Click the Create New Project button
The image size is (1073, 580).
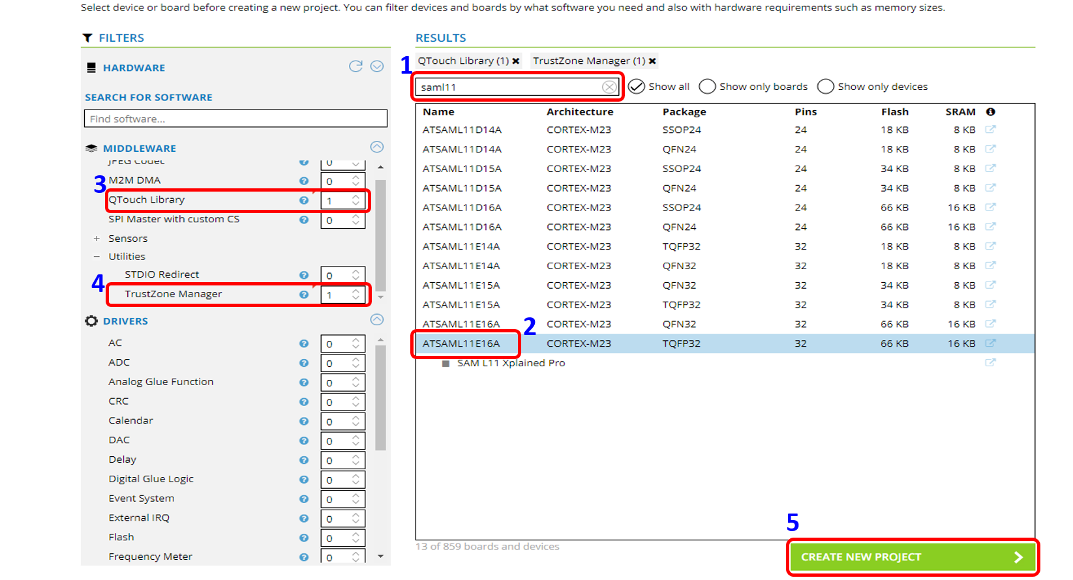(912, 557)
